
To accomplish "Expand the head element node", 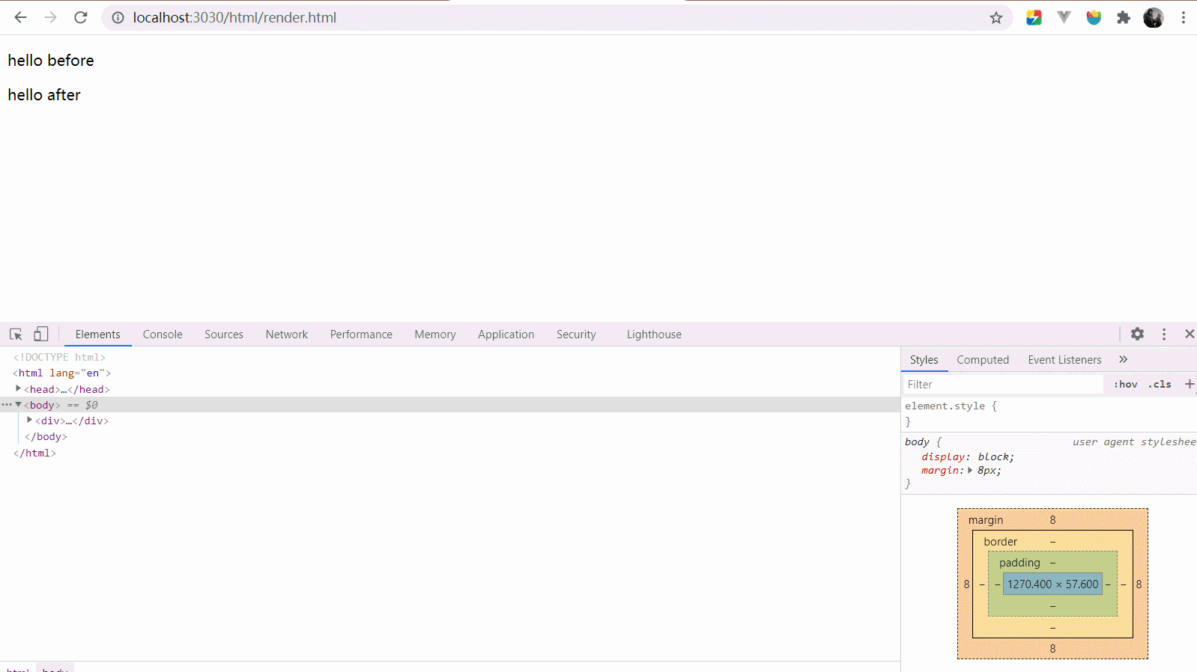I will [18, 388].
